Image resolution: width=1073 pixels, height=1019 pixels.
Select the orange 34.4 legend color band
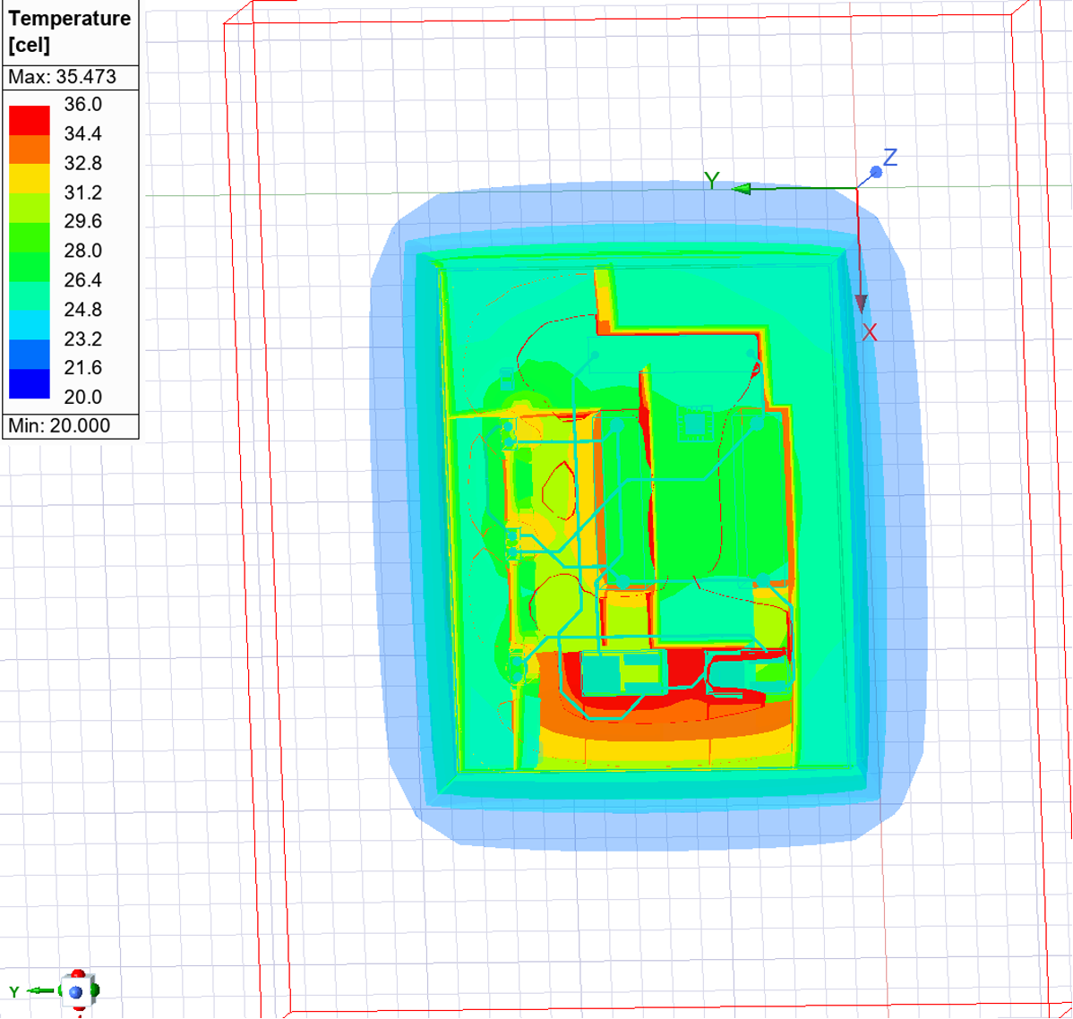[x=30, y=149]
